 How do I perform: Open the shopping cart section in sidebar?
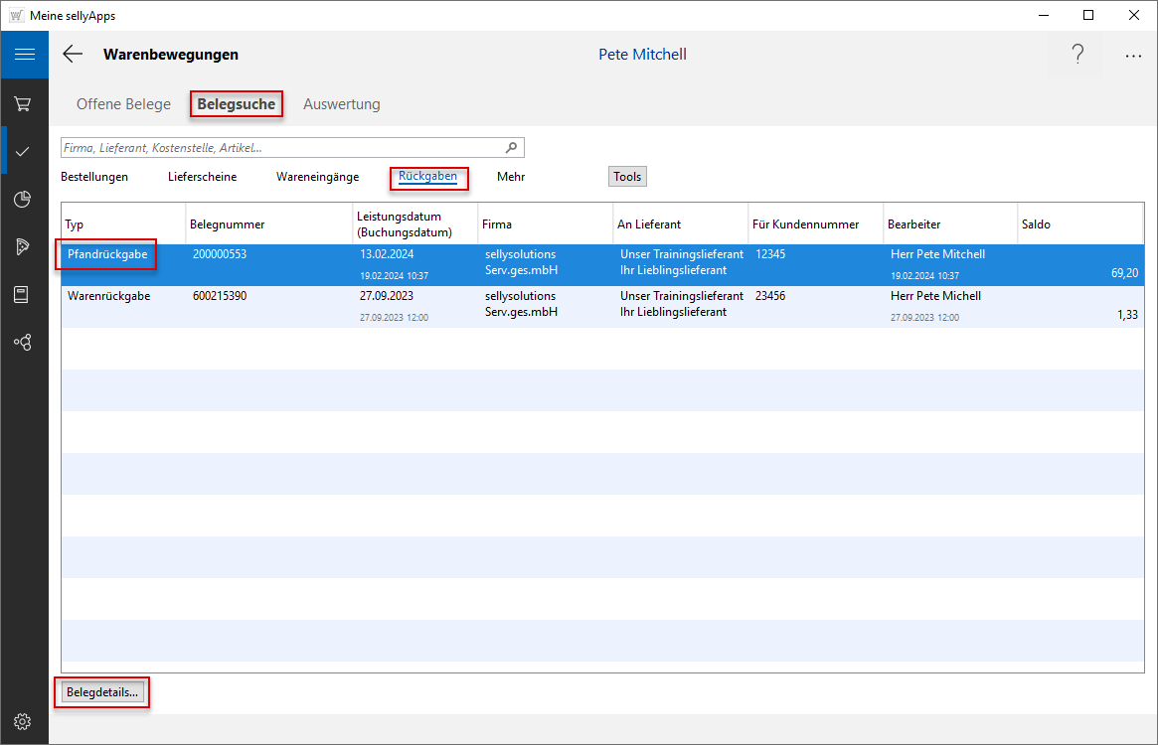tap(23, 103)
